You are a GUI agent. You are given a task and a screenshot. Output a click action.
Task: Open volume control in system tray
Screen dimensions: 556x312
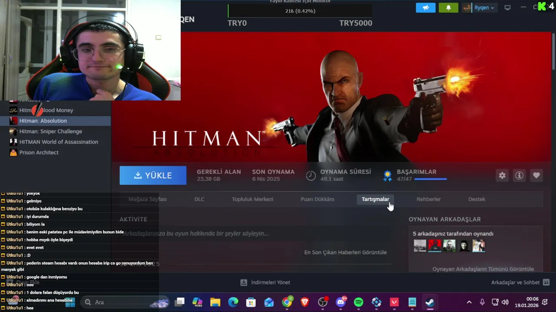(x=505, y=302)
